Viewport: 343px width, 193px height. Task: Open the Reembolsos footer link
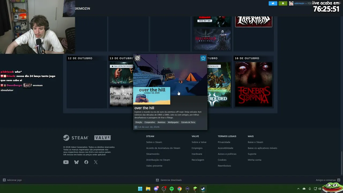(224, 166)
